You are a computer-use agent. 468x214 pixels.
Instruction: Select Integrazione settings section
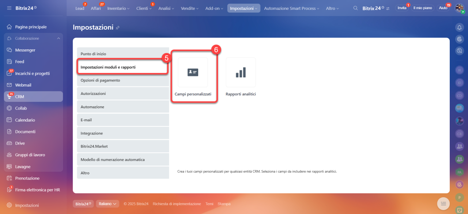point(123,133)
